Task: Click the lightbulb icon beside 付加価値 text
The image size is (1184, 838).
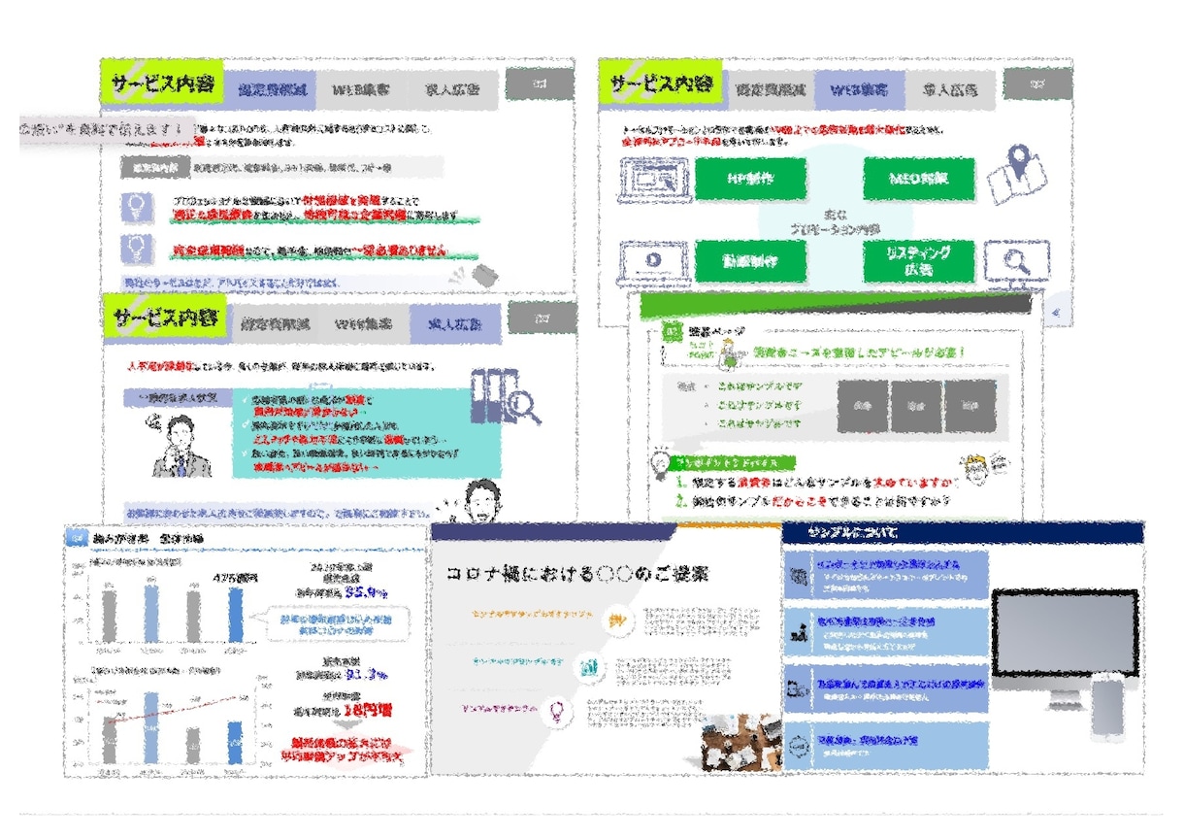Action: [139, 209]
